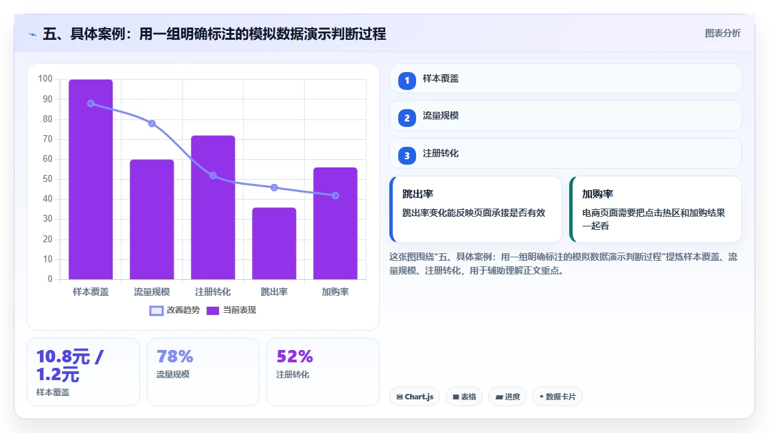
Task: Click the 注册转化 label under 52%
Action: 292,375
